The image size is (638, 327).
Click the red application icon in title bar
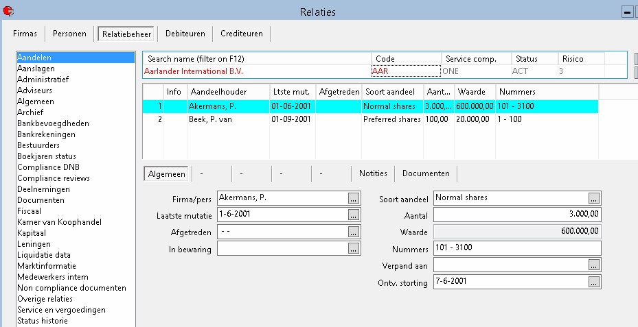[8, 11]
